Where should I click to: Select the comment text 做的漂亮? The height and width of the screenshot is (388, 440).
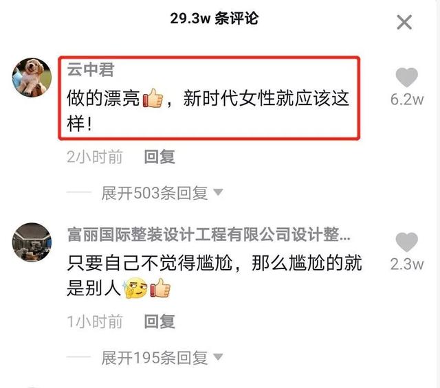pyautogui.click(x=103, y=98)
